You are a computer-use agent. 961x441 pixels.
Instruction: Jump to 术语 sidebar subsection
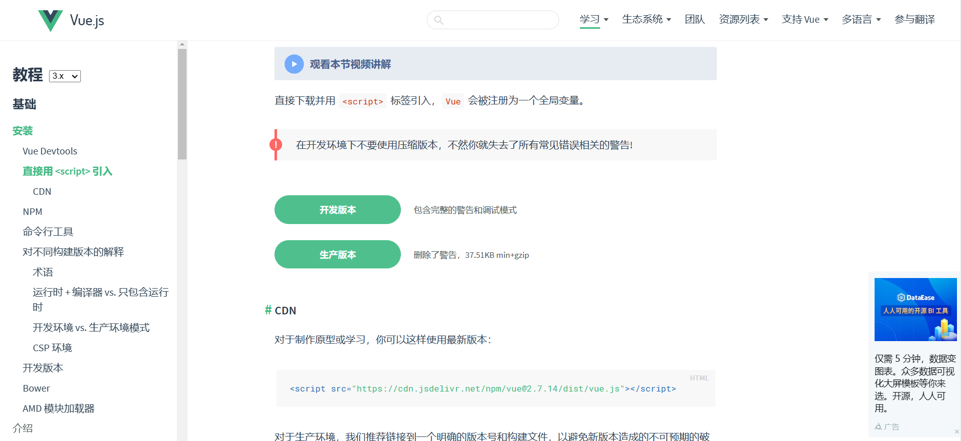pos(43,272)
